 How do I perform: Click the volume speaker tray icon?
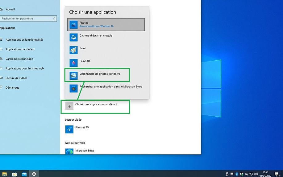click(x=256, y=174)
